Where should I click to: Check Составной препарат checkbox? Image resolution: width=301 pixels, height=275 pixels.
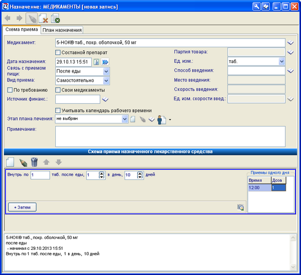(58, 52)
